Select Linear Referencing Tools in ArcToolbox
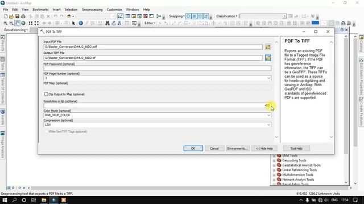This screenshot has height=204, width=364. pyautogui.click(x=300, y=170)
